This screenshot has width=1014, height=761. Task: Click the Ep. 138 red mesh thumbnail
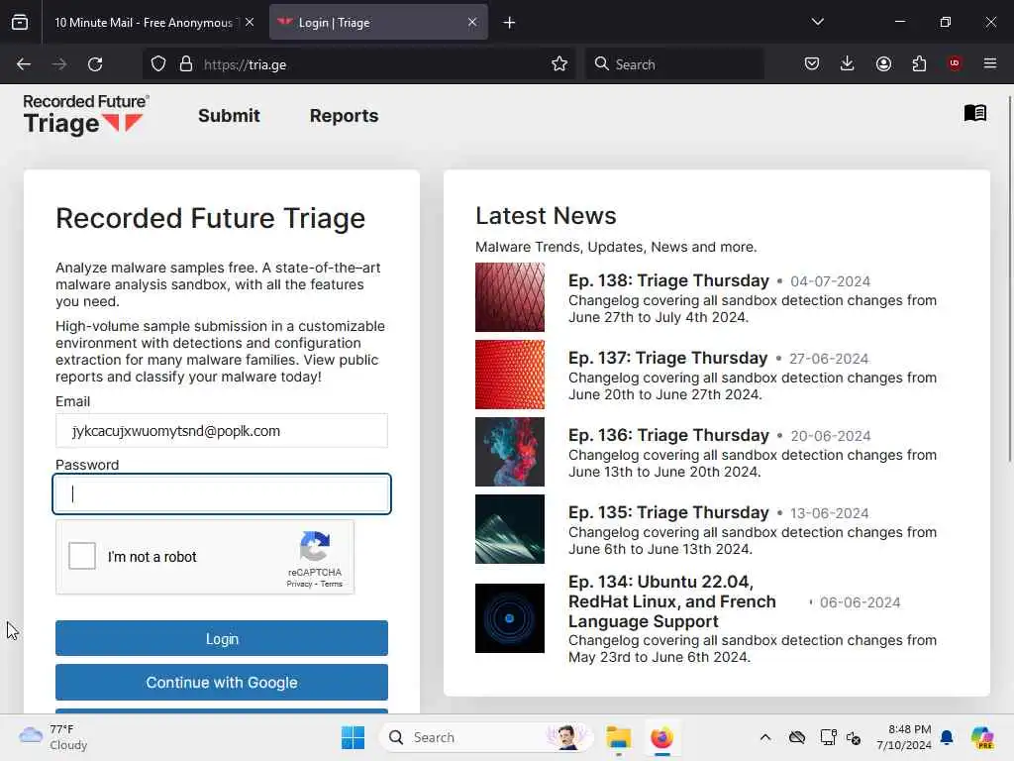[510, 297]
